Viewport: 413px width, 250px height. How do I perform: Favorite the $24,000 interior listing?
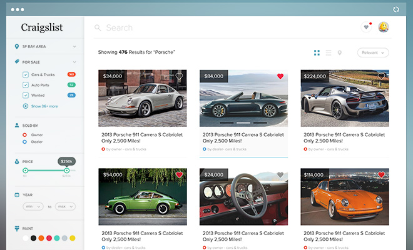[280, 175]
